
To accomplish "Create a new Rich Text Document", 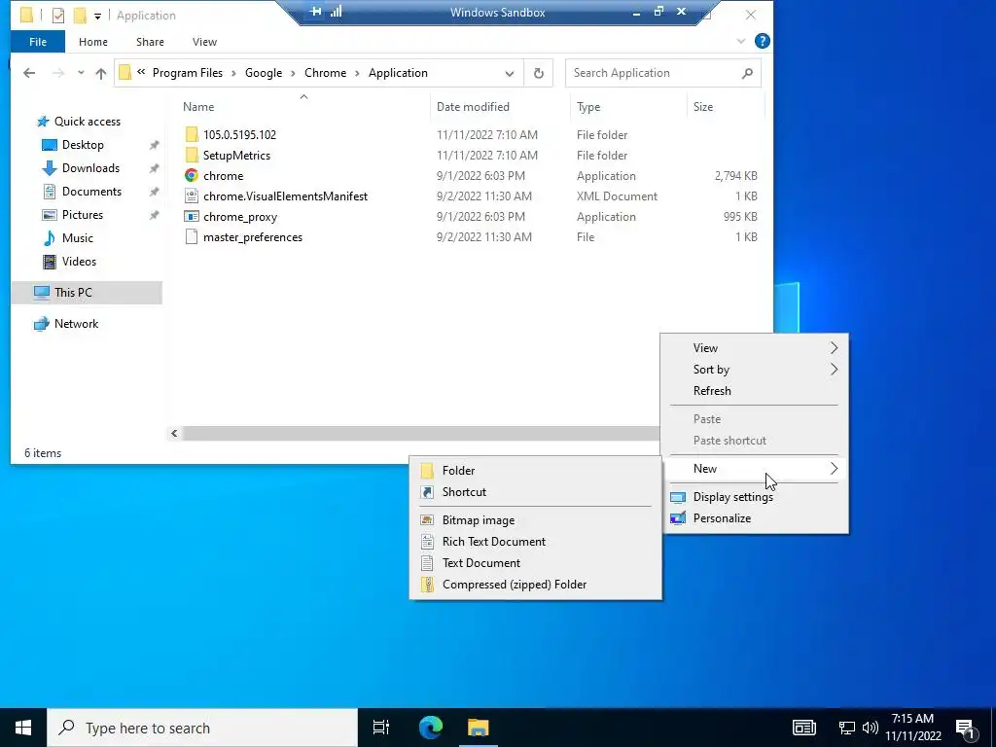I will coord(536,542).
